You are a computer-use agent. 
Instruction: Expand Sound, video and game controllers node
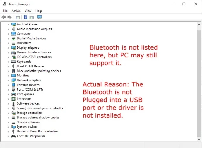click(8, 108)
